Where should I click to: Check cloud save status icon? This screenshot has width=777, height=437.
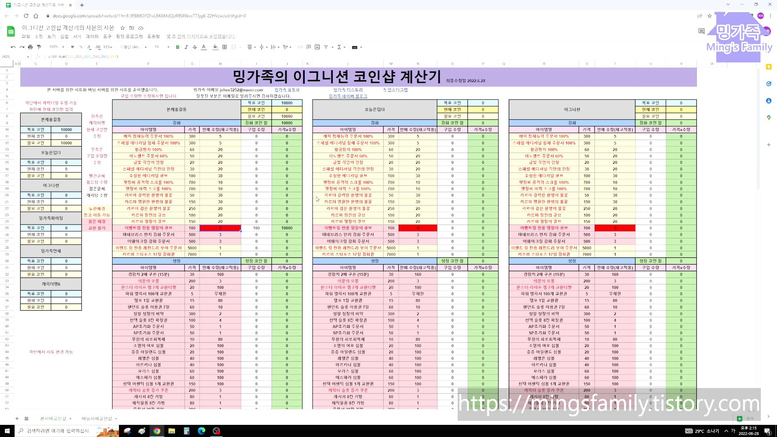click(141, 28)
